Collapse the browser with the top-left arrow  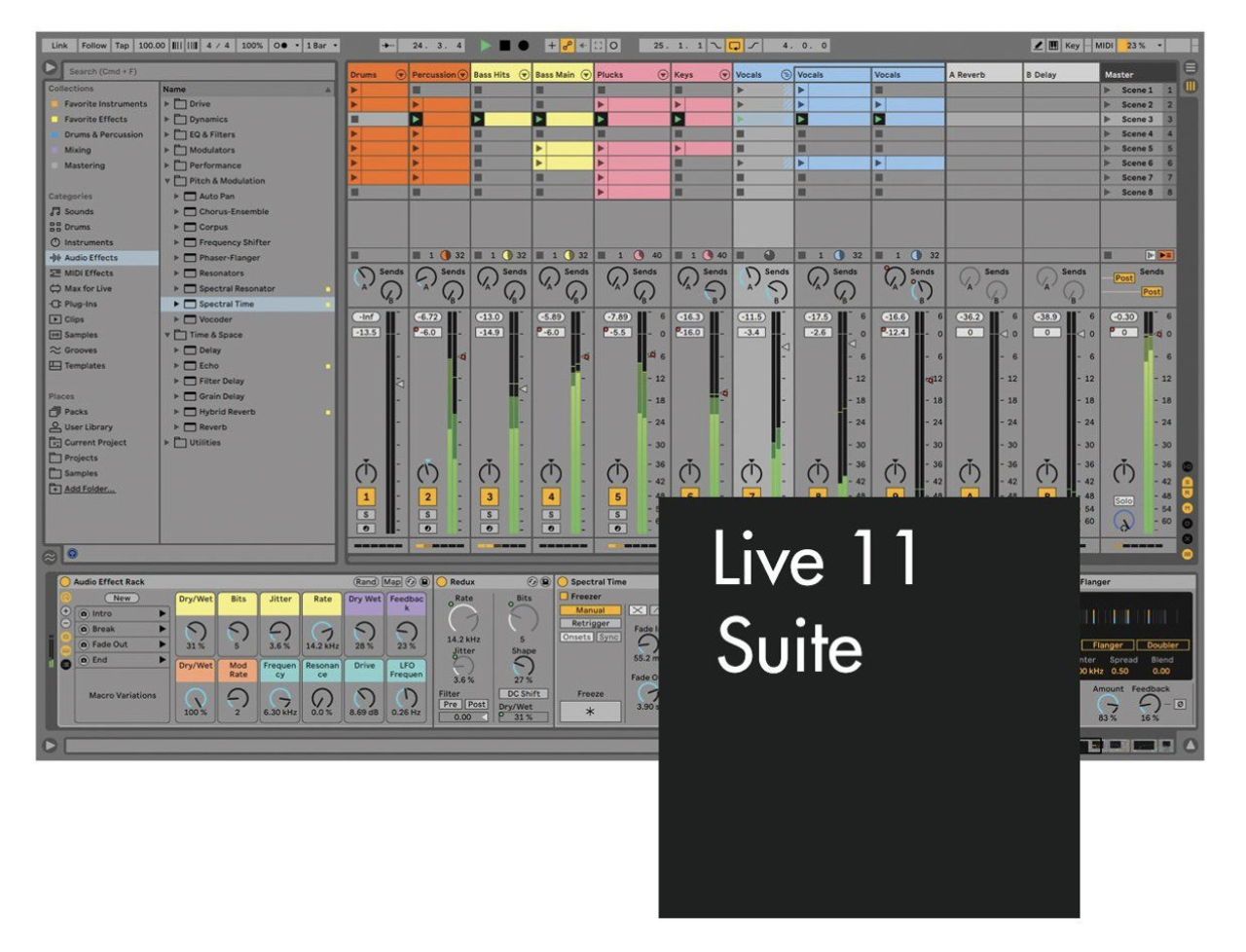pos(51,68)
